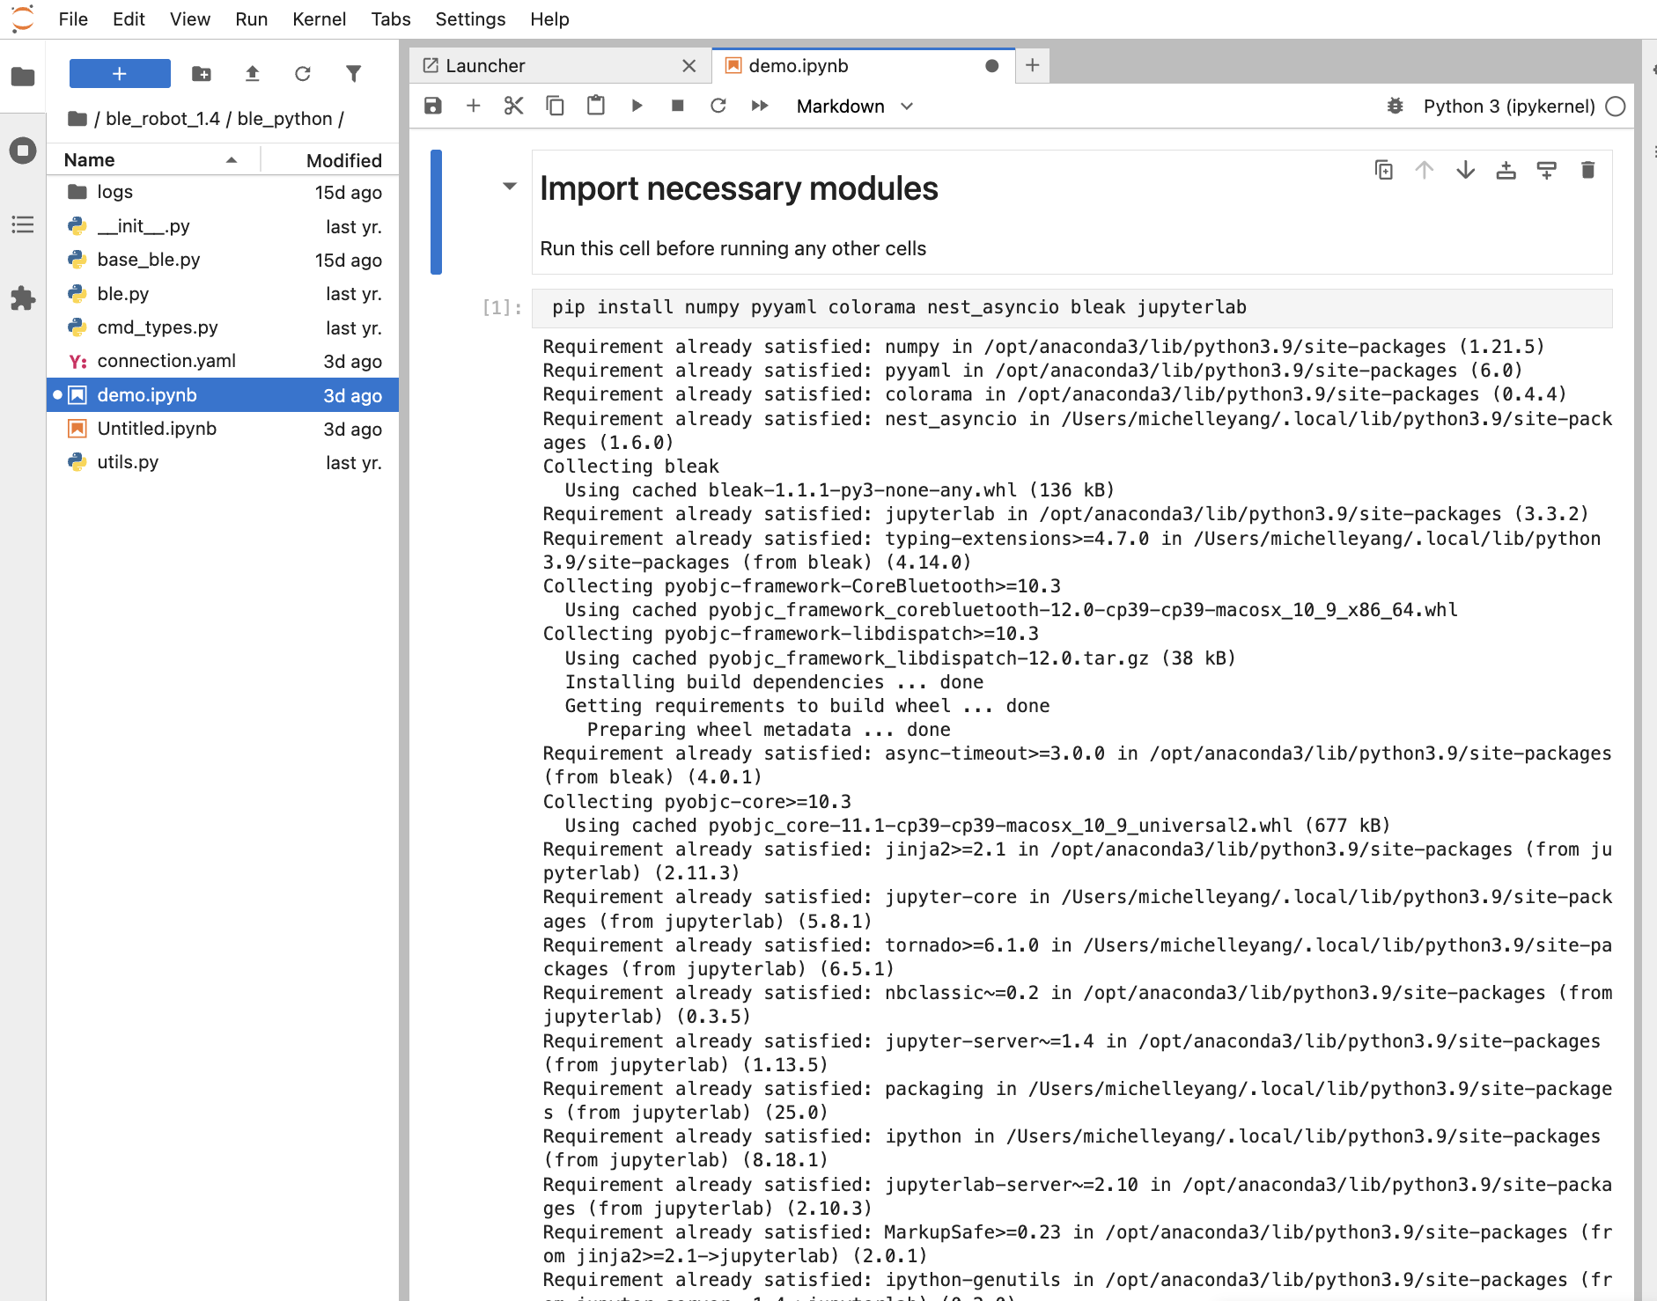Image resolution: width=1657 pixels, height=1301 pixels.
Task: Upload files to ble_python folder
Action: coord(253,74)
